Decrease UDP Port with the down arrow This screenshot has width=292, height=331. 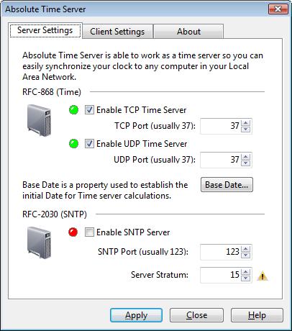tap(245, 163)
